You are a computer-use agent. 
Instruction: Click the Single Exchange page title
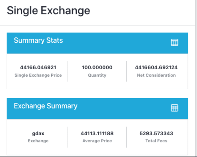point(48,11)
